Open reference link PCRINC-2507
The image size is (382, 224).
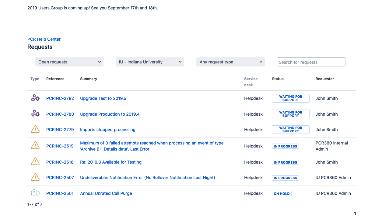pyautogui.click(x=60, y=178)
